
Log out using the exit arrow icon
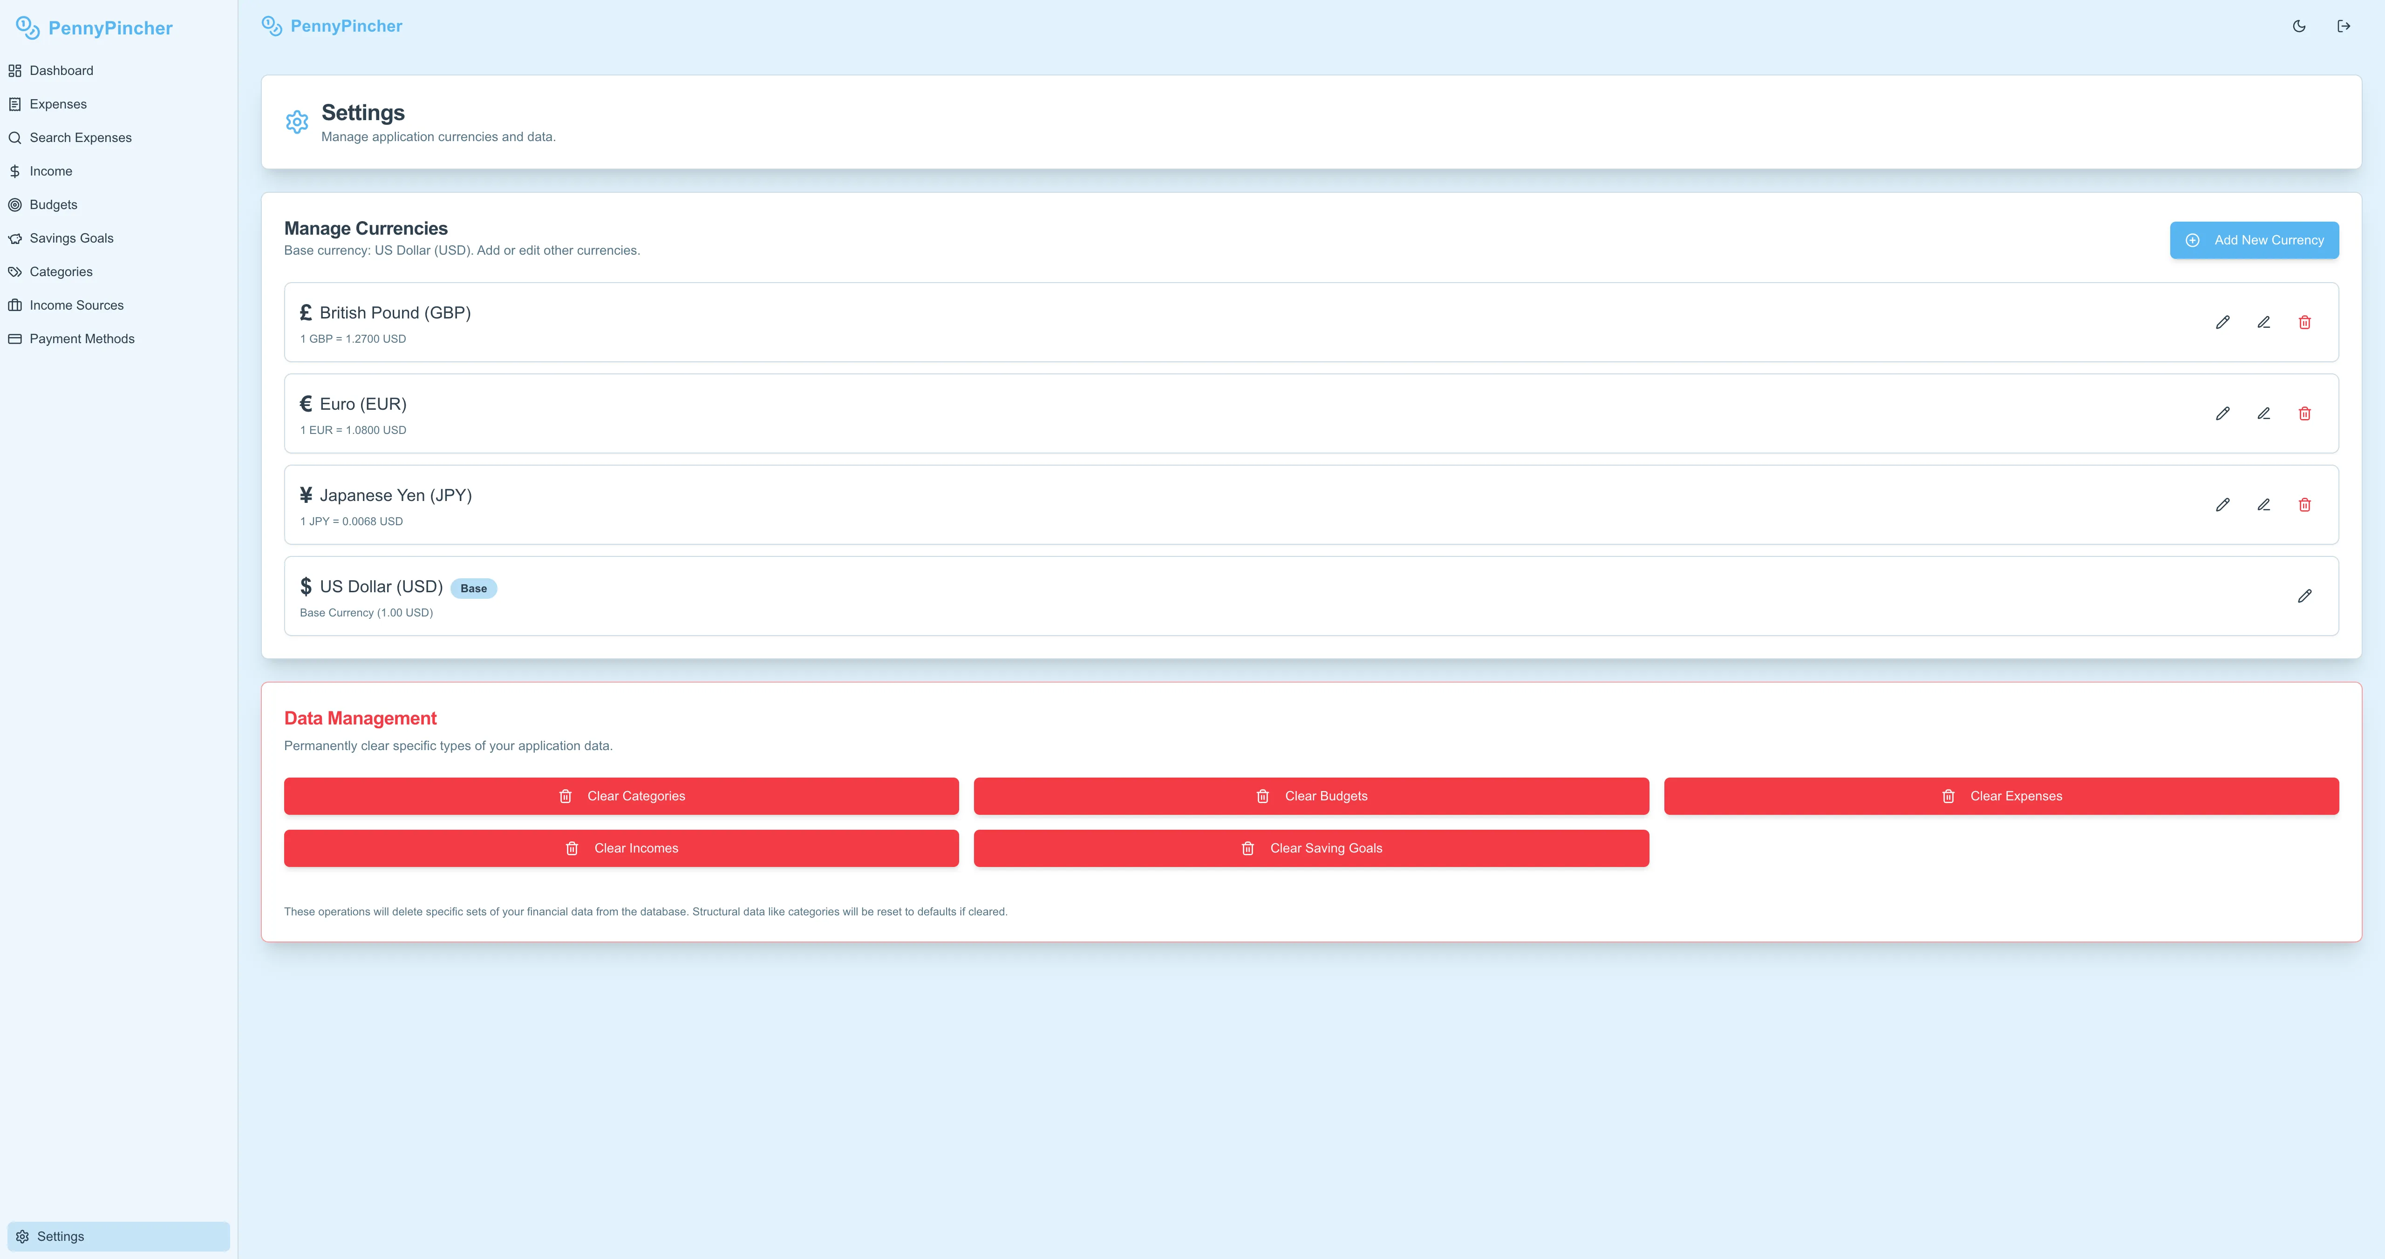(x=2344, y=26)
